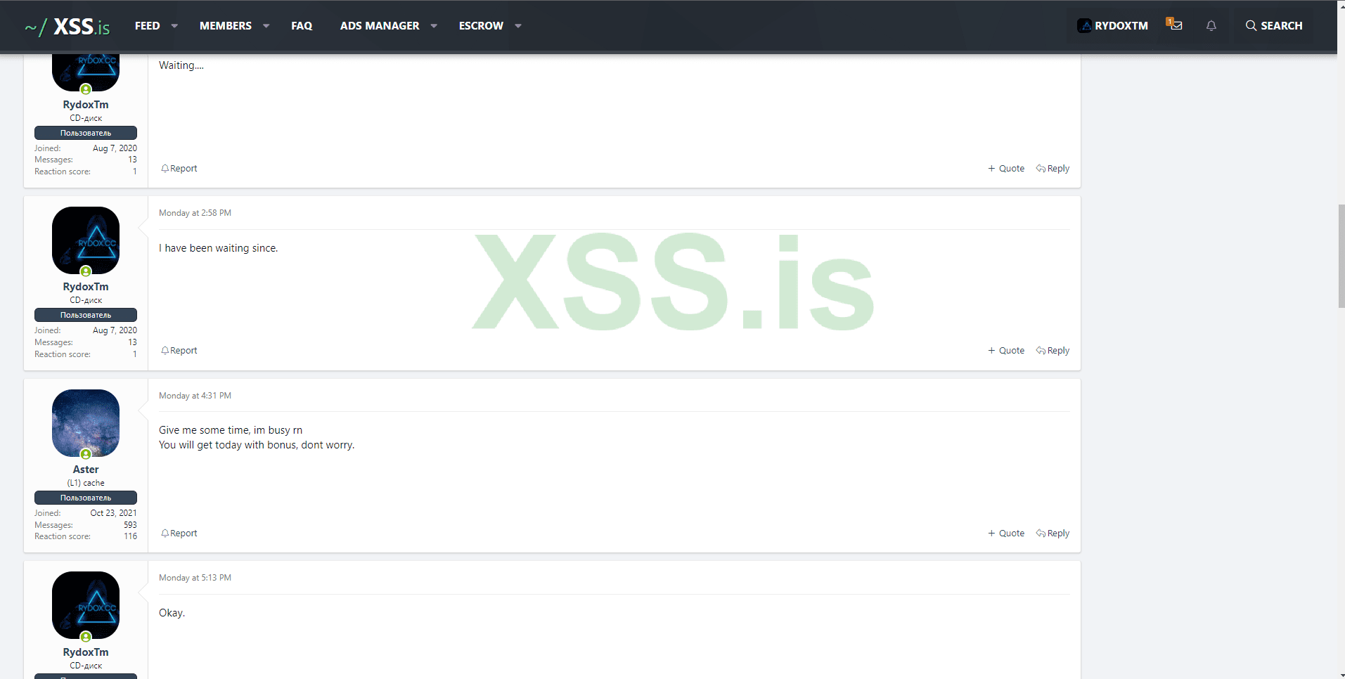Go to the MEMBERS section

tap(226, 25)
